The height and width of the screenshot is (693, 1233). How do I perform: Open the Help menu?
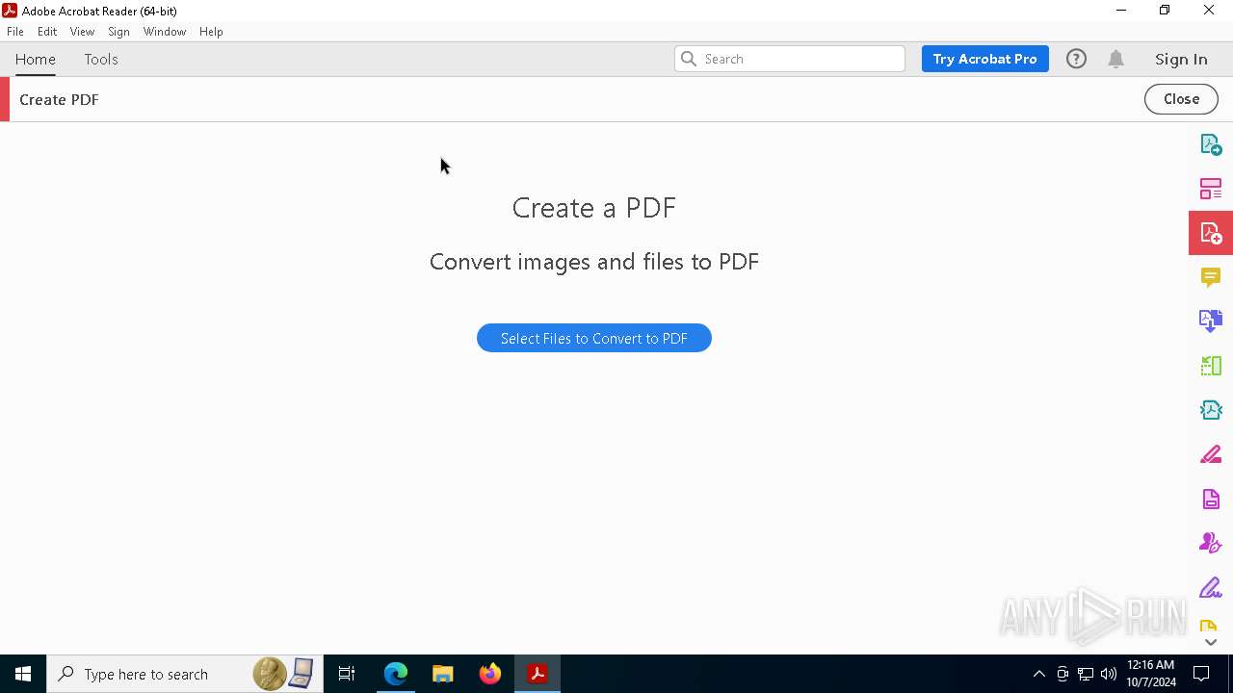coord(211,32)
